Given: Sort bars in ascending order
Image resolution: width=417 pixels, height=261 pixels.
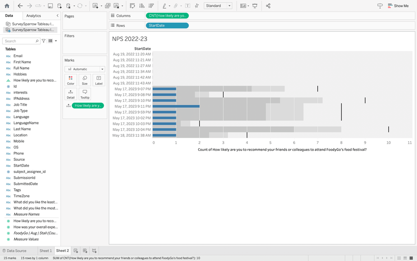Looking at the screenshot, I should (142, 6).
